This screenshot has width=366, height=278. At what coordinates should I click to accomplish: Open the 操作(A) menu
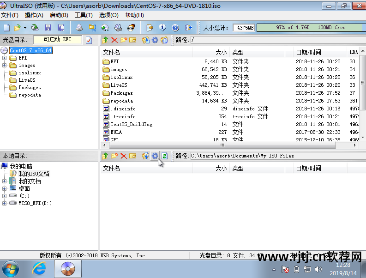[x=34, y=15]
